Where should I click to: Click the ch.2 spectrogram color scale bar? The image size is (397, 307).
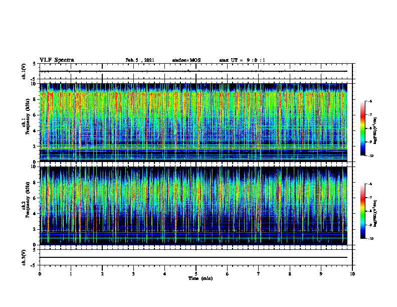click(363, 211)
